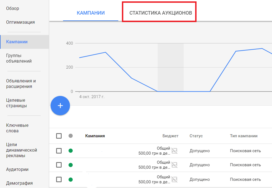Click green status dot of third campaign row
Viewport: 272px width, 188px height.
click(x=70, y=179)
